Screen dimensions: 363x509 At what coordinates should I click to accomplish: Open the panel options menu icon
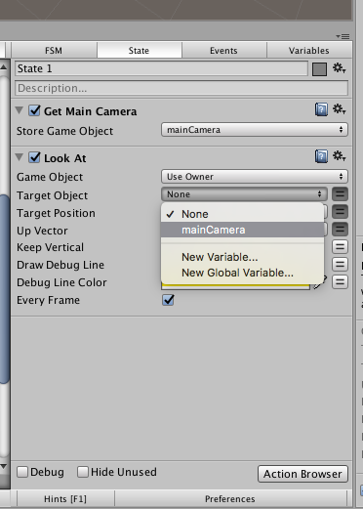343,36
